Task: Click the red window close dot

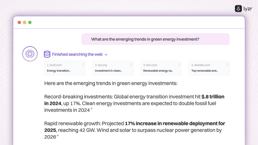Action: 19,22
